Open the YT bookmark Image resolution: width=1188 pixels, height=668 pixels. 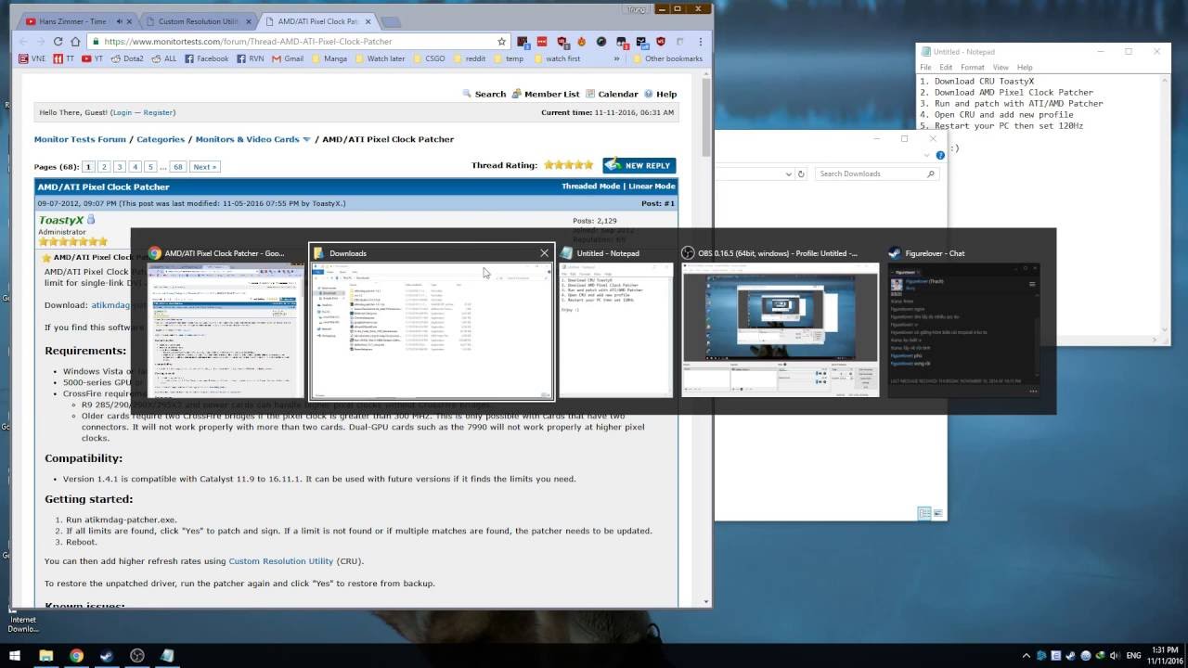tap(93, 58)
